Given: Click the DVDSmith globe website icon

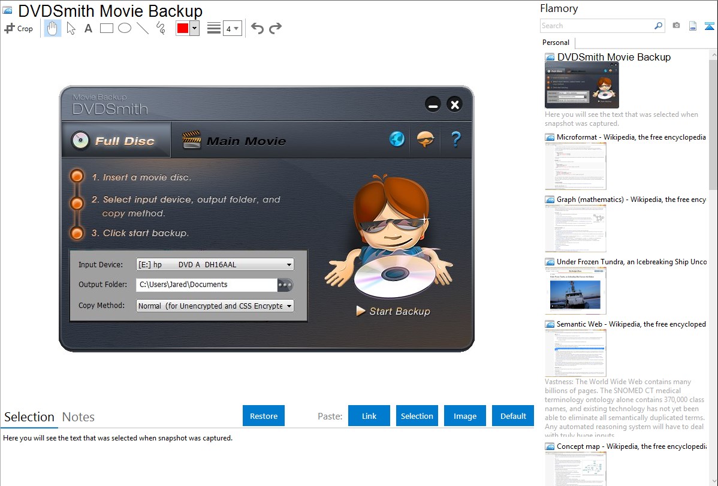Looking at the screenshot, I should pos(397,139).
